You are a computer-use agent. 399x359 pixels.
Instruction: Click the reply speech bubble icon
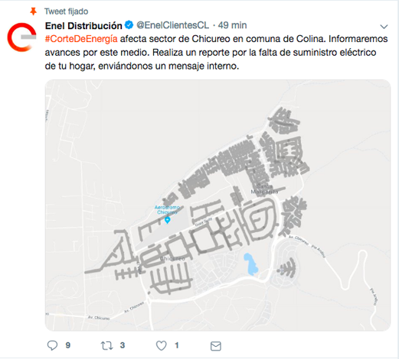tap(52, 345)
